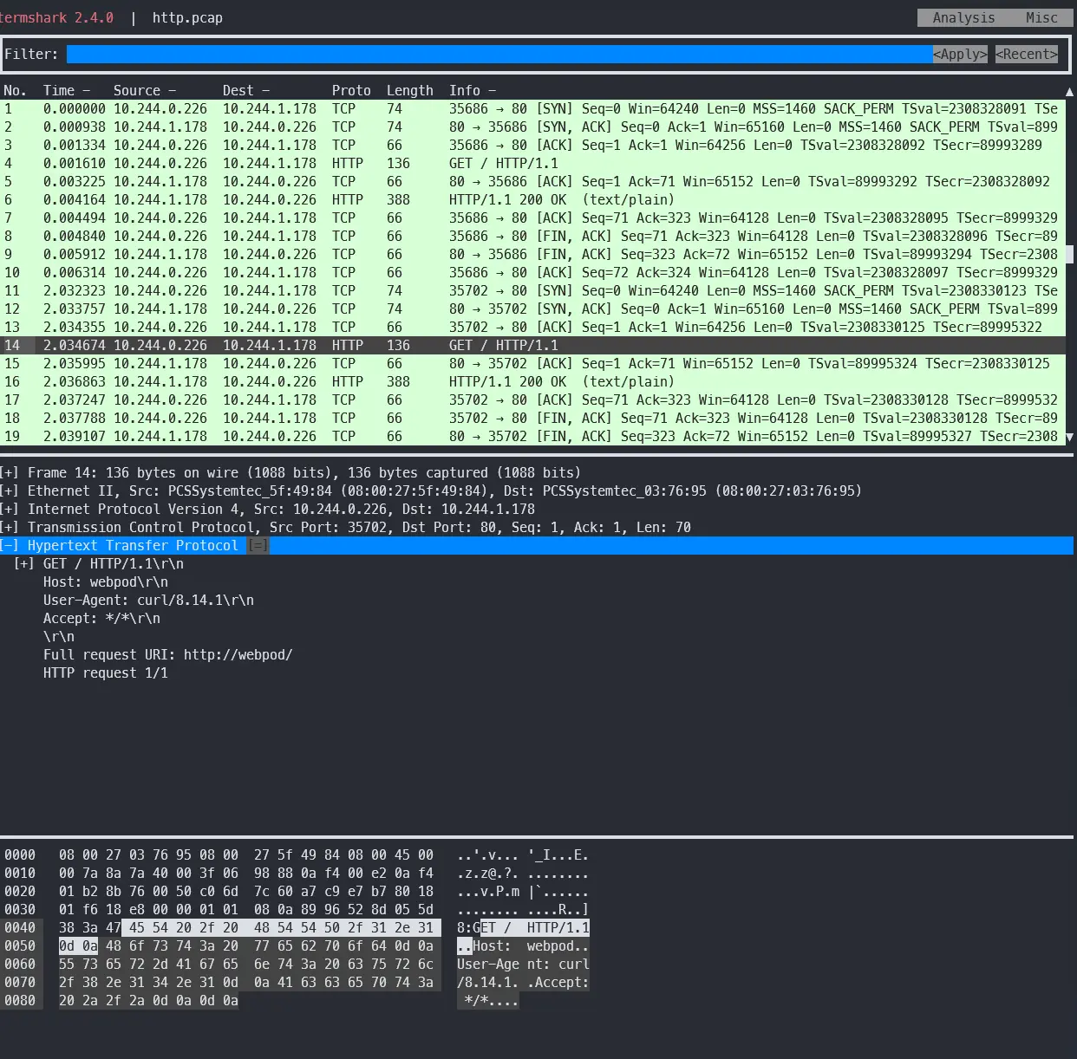Click the packet list scrollbar thumb
The width and height of the screenshot is (1077, 1059).
pos(1069,254)
